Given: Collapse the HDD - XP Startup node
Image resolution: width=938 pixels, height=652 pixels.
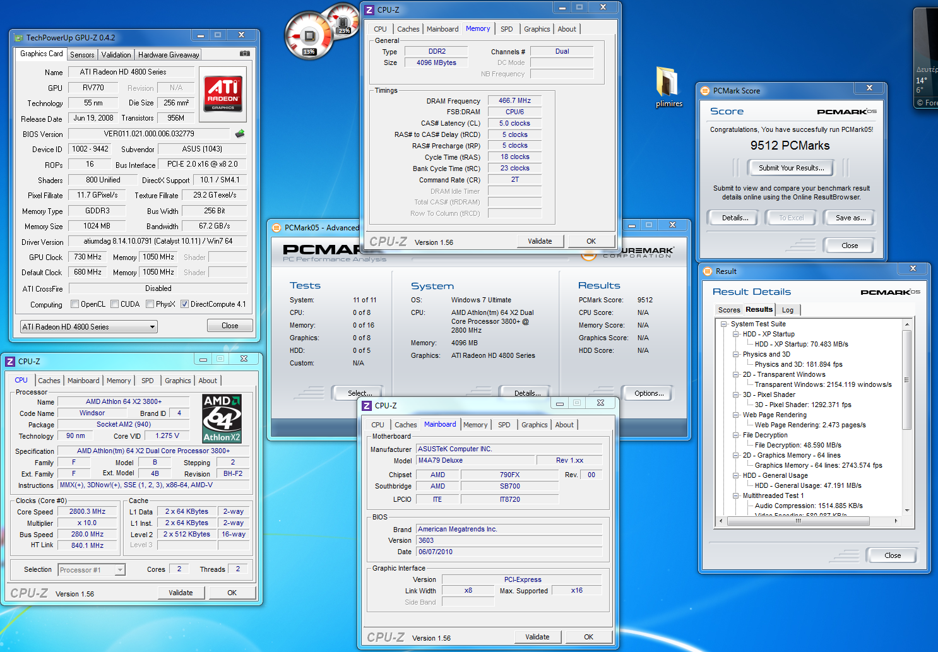Looking at the screenshot, I should [x=736, y=334].
